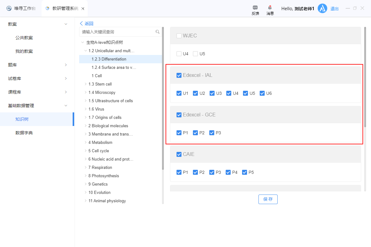Click the 退出 logout link
Viewport: 371px width, 247px height.
335,9
